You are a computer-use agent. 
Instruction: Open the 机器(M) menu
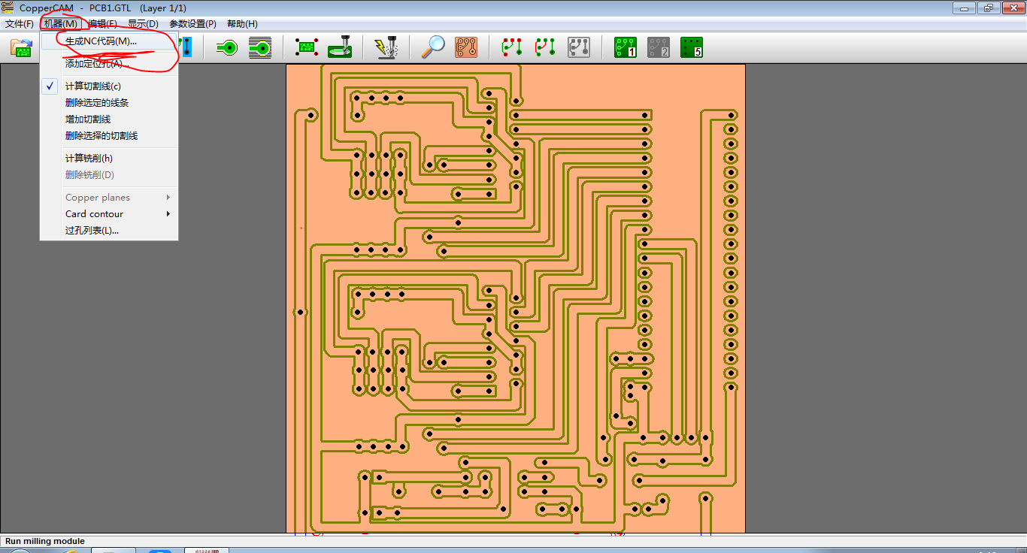60,24
